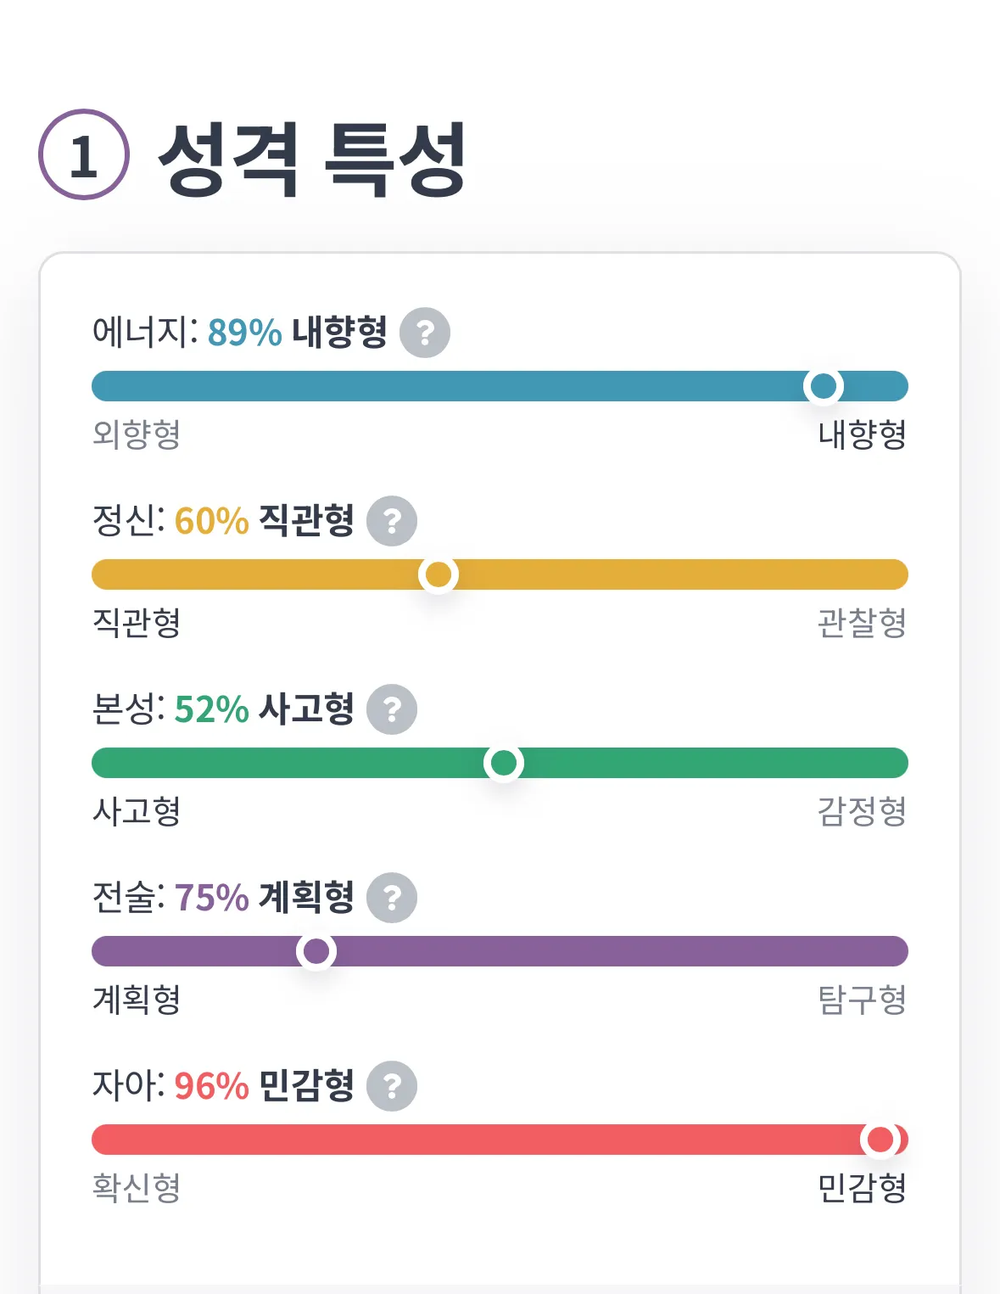Click the question mark beside 계획형
This screenshot has width=1000, height=1294.
coord(392,898)
